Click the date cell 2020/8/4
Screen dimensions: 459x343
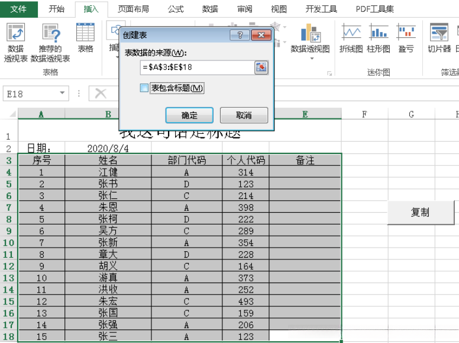[x=108, y=148]
